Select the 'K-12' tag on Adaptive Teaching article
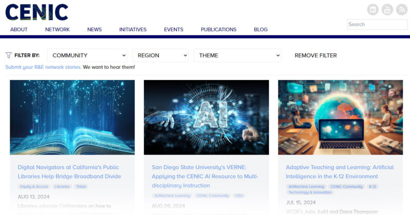The image size is (410, 215). 373,187
